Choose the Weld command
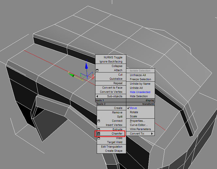The height and width of the screenshot is (169, 217). (119, 138)
